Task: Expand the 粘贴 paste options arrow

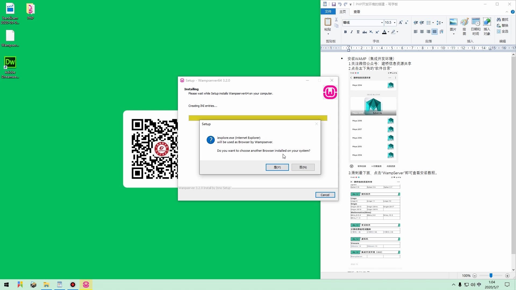Action: (x=328, y=34)
